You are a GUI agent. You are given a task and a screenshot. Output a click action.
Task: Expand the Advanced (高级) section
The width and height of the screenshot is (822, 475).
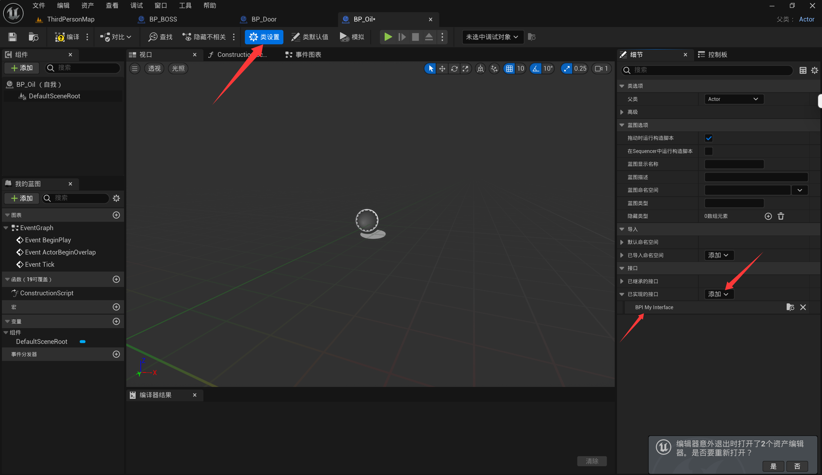[622, 112]
